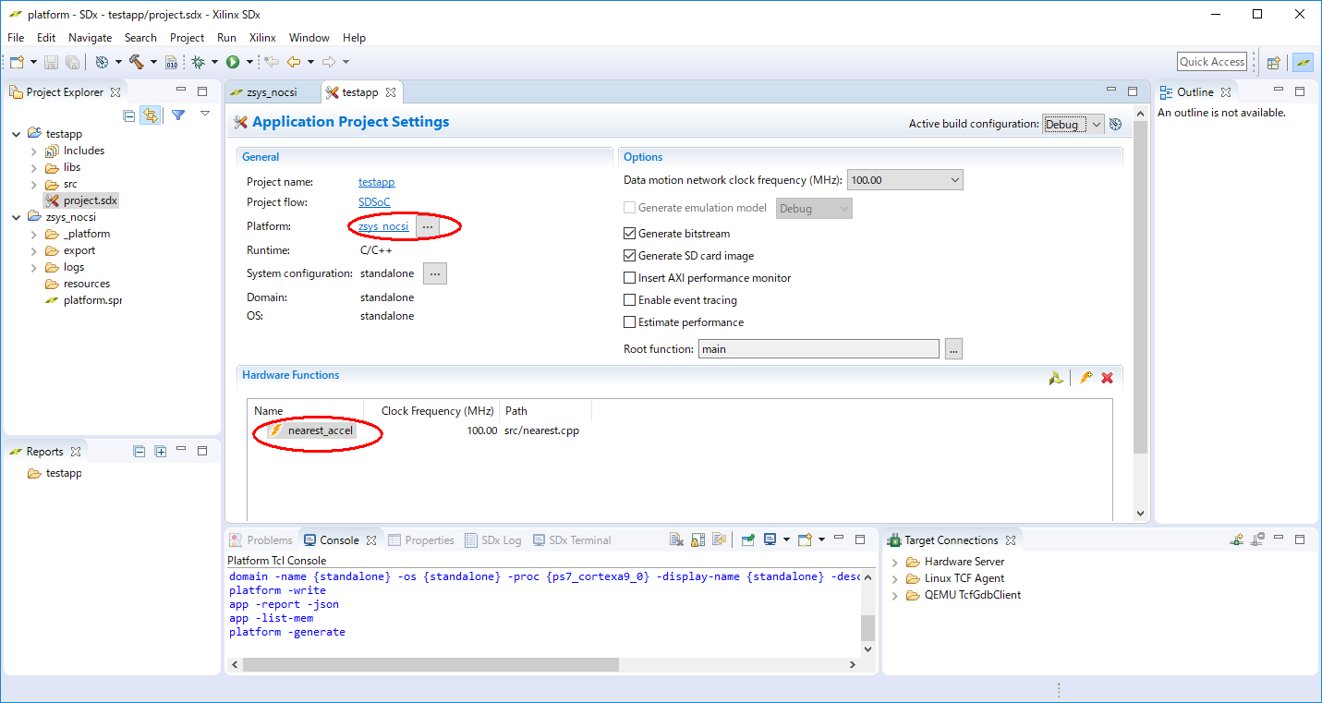Remove hardware function with red X icon

click(x=1107, y=378)
